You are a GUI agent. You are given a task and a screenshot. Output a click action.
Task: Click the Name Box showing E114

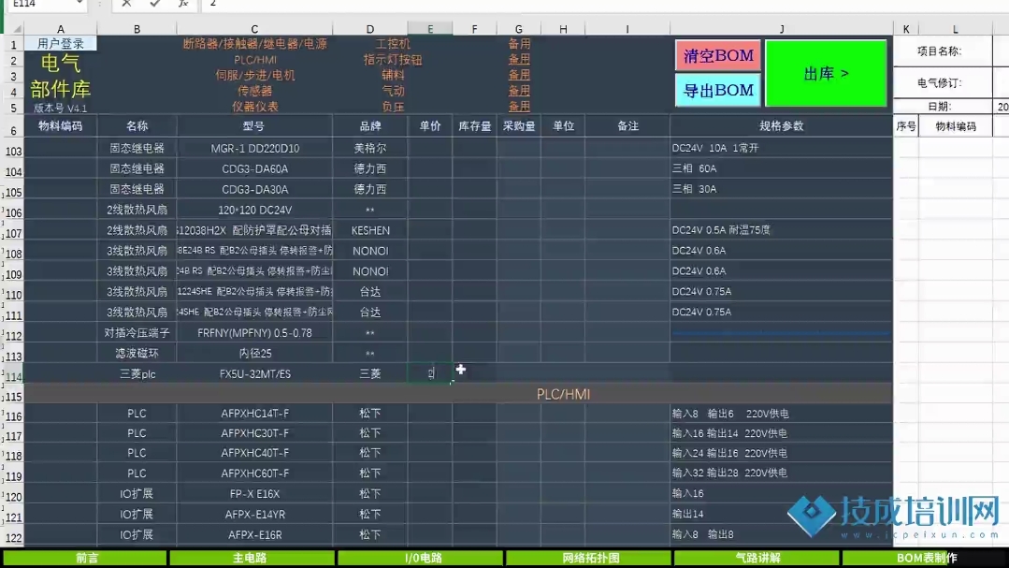coord(40,4)
